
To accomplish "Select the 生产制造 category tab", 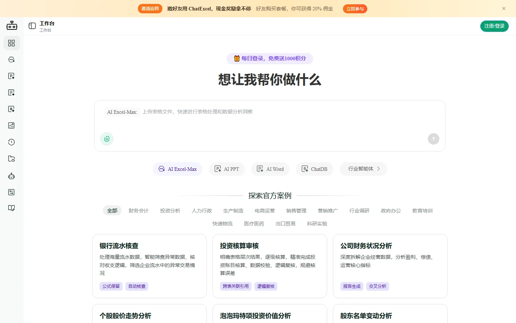I will (233, 211).
